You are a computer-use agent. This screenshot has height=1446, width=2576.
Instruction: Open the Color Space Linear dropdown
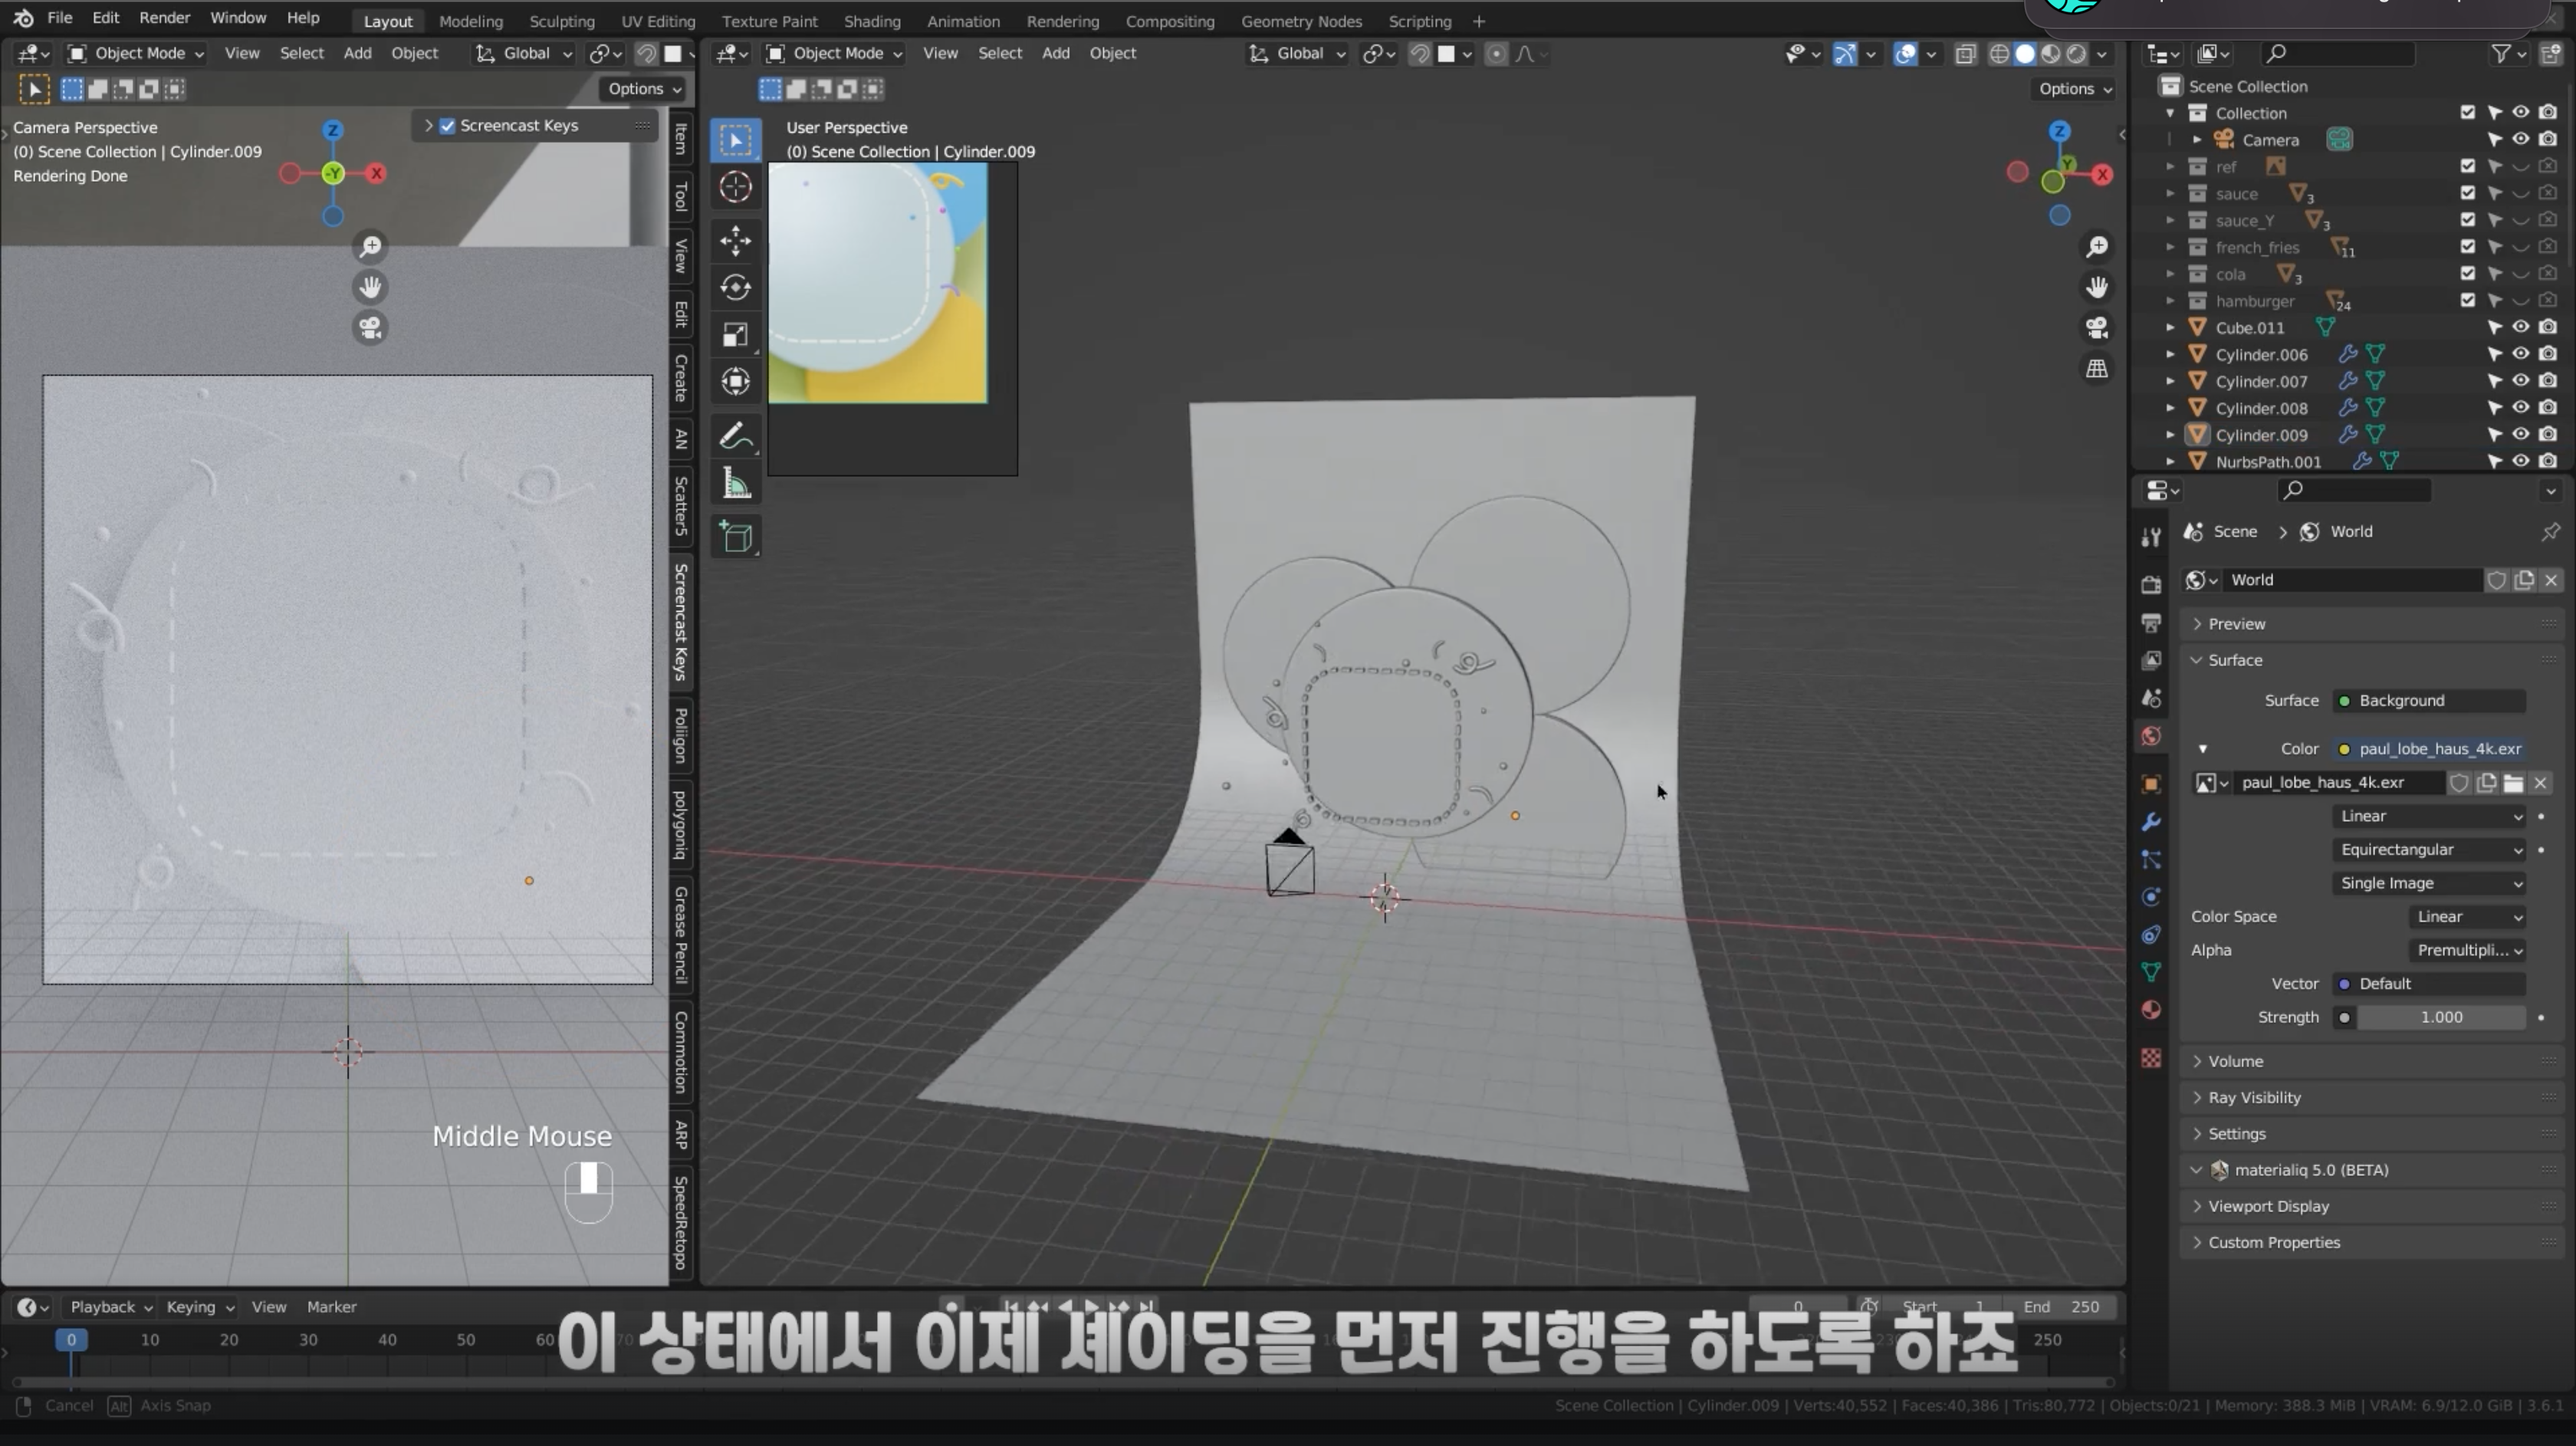(2467, 917)
